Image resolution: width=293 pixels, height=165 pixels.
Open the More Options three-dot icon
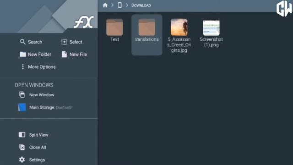coord(23,67)
